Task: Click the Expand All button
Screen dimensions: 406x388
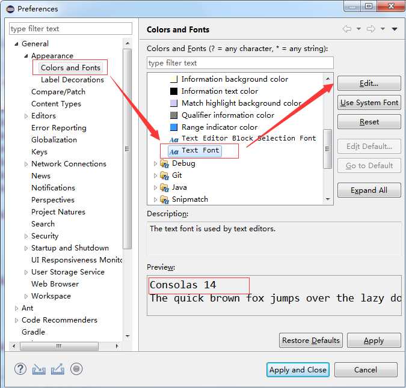Action: [369, 190]
